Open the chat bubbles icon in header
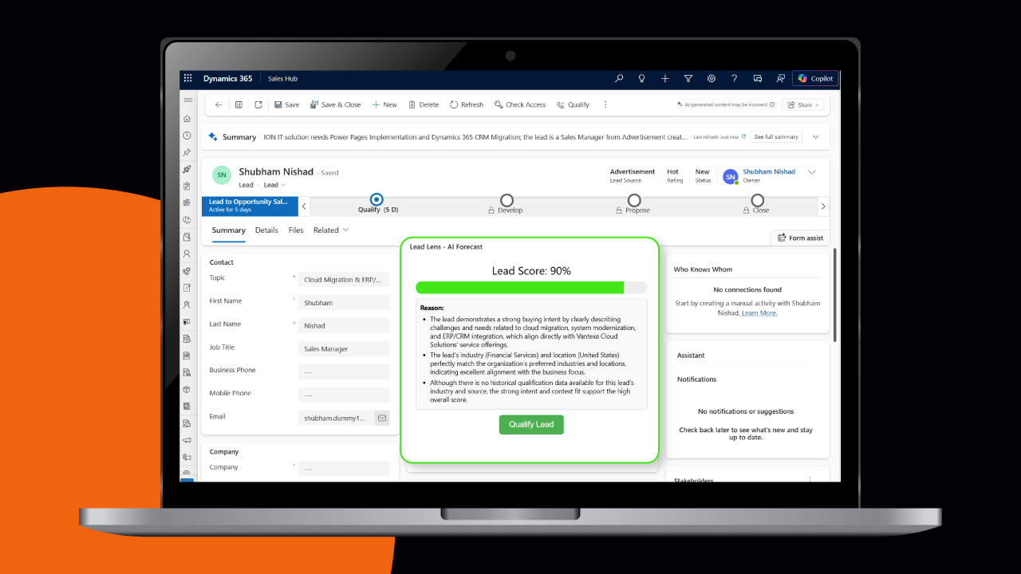 pyautogui.click(x=758, y=79)
